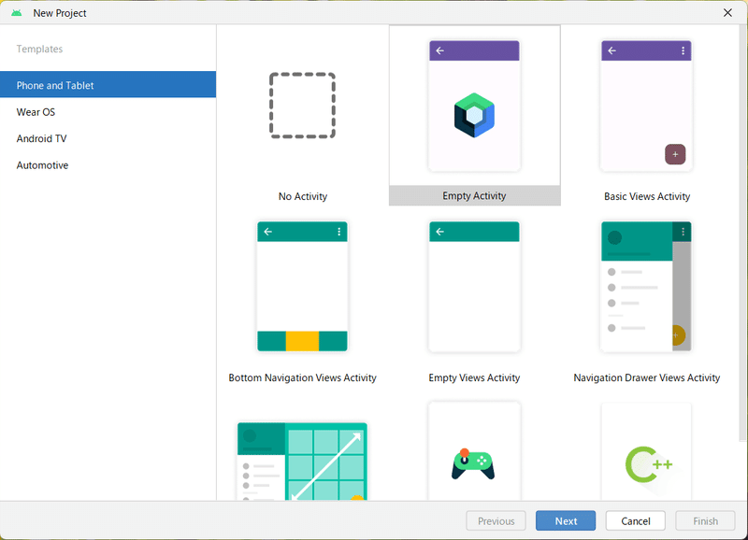Choose the Native C++ template icon

[646, 451]
